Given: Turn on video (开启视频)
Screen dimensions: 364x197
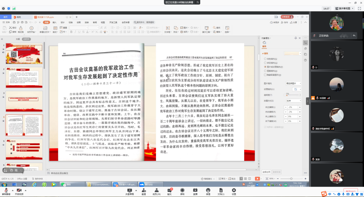Looking at the screenshot, I should (x=19, y=192).
